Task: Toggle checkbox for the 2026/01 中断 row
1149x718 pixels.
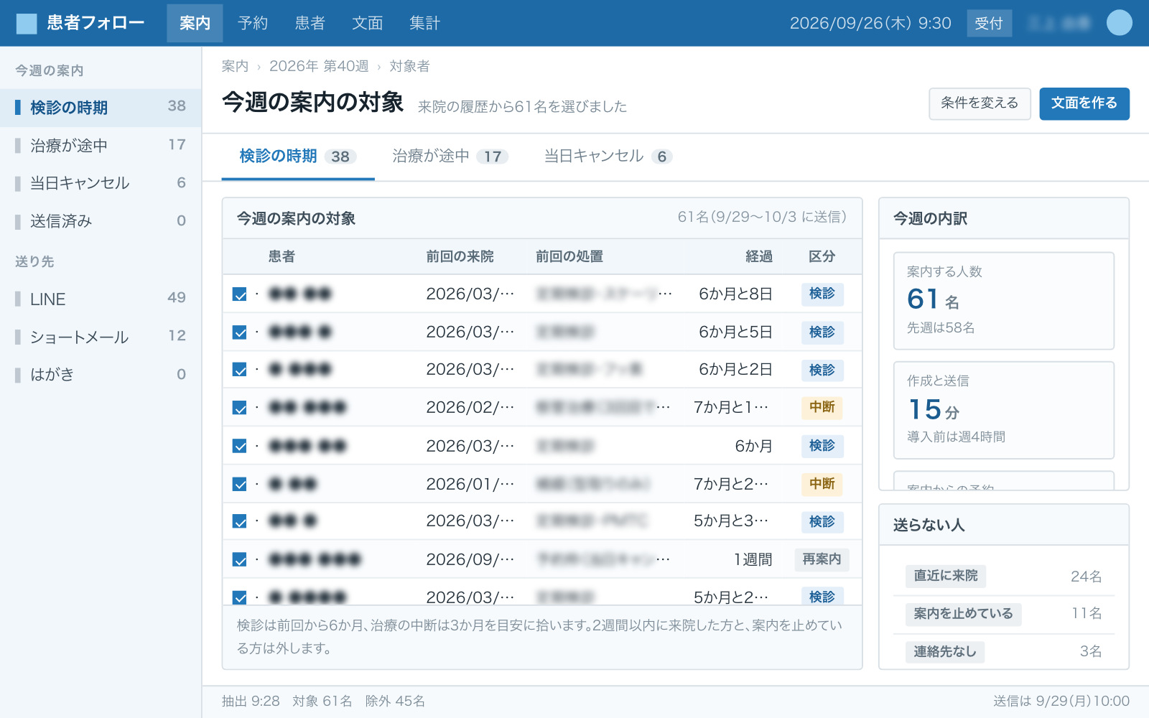Action: (x=240, y=485)
